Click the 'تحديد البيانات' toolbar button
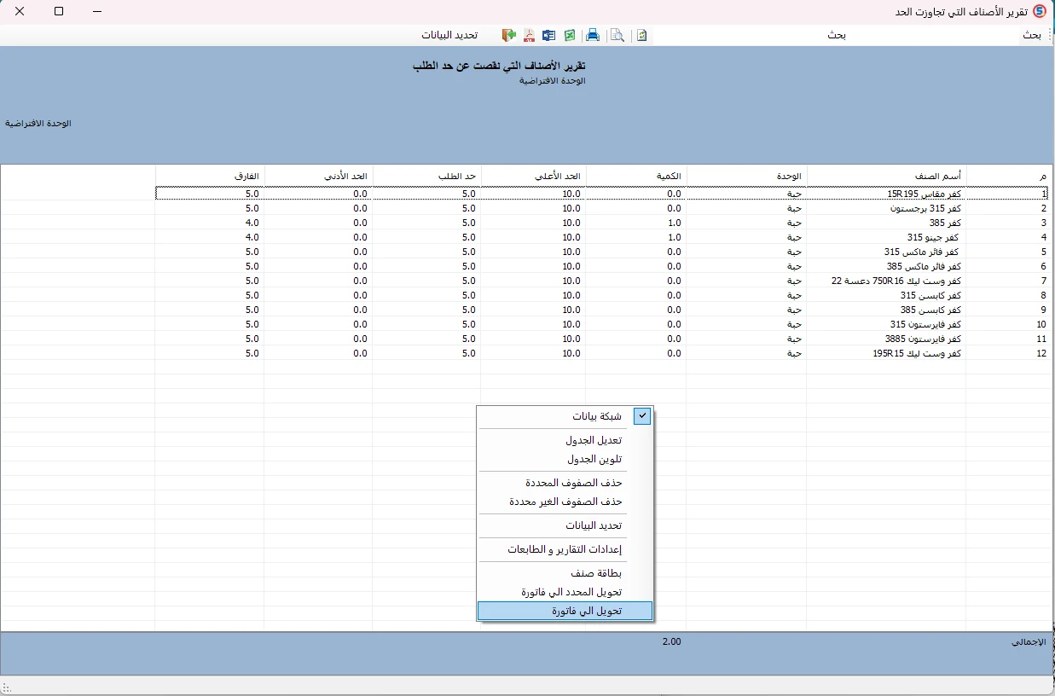This screenshot has height=696, width=1055. coord(449,35)
